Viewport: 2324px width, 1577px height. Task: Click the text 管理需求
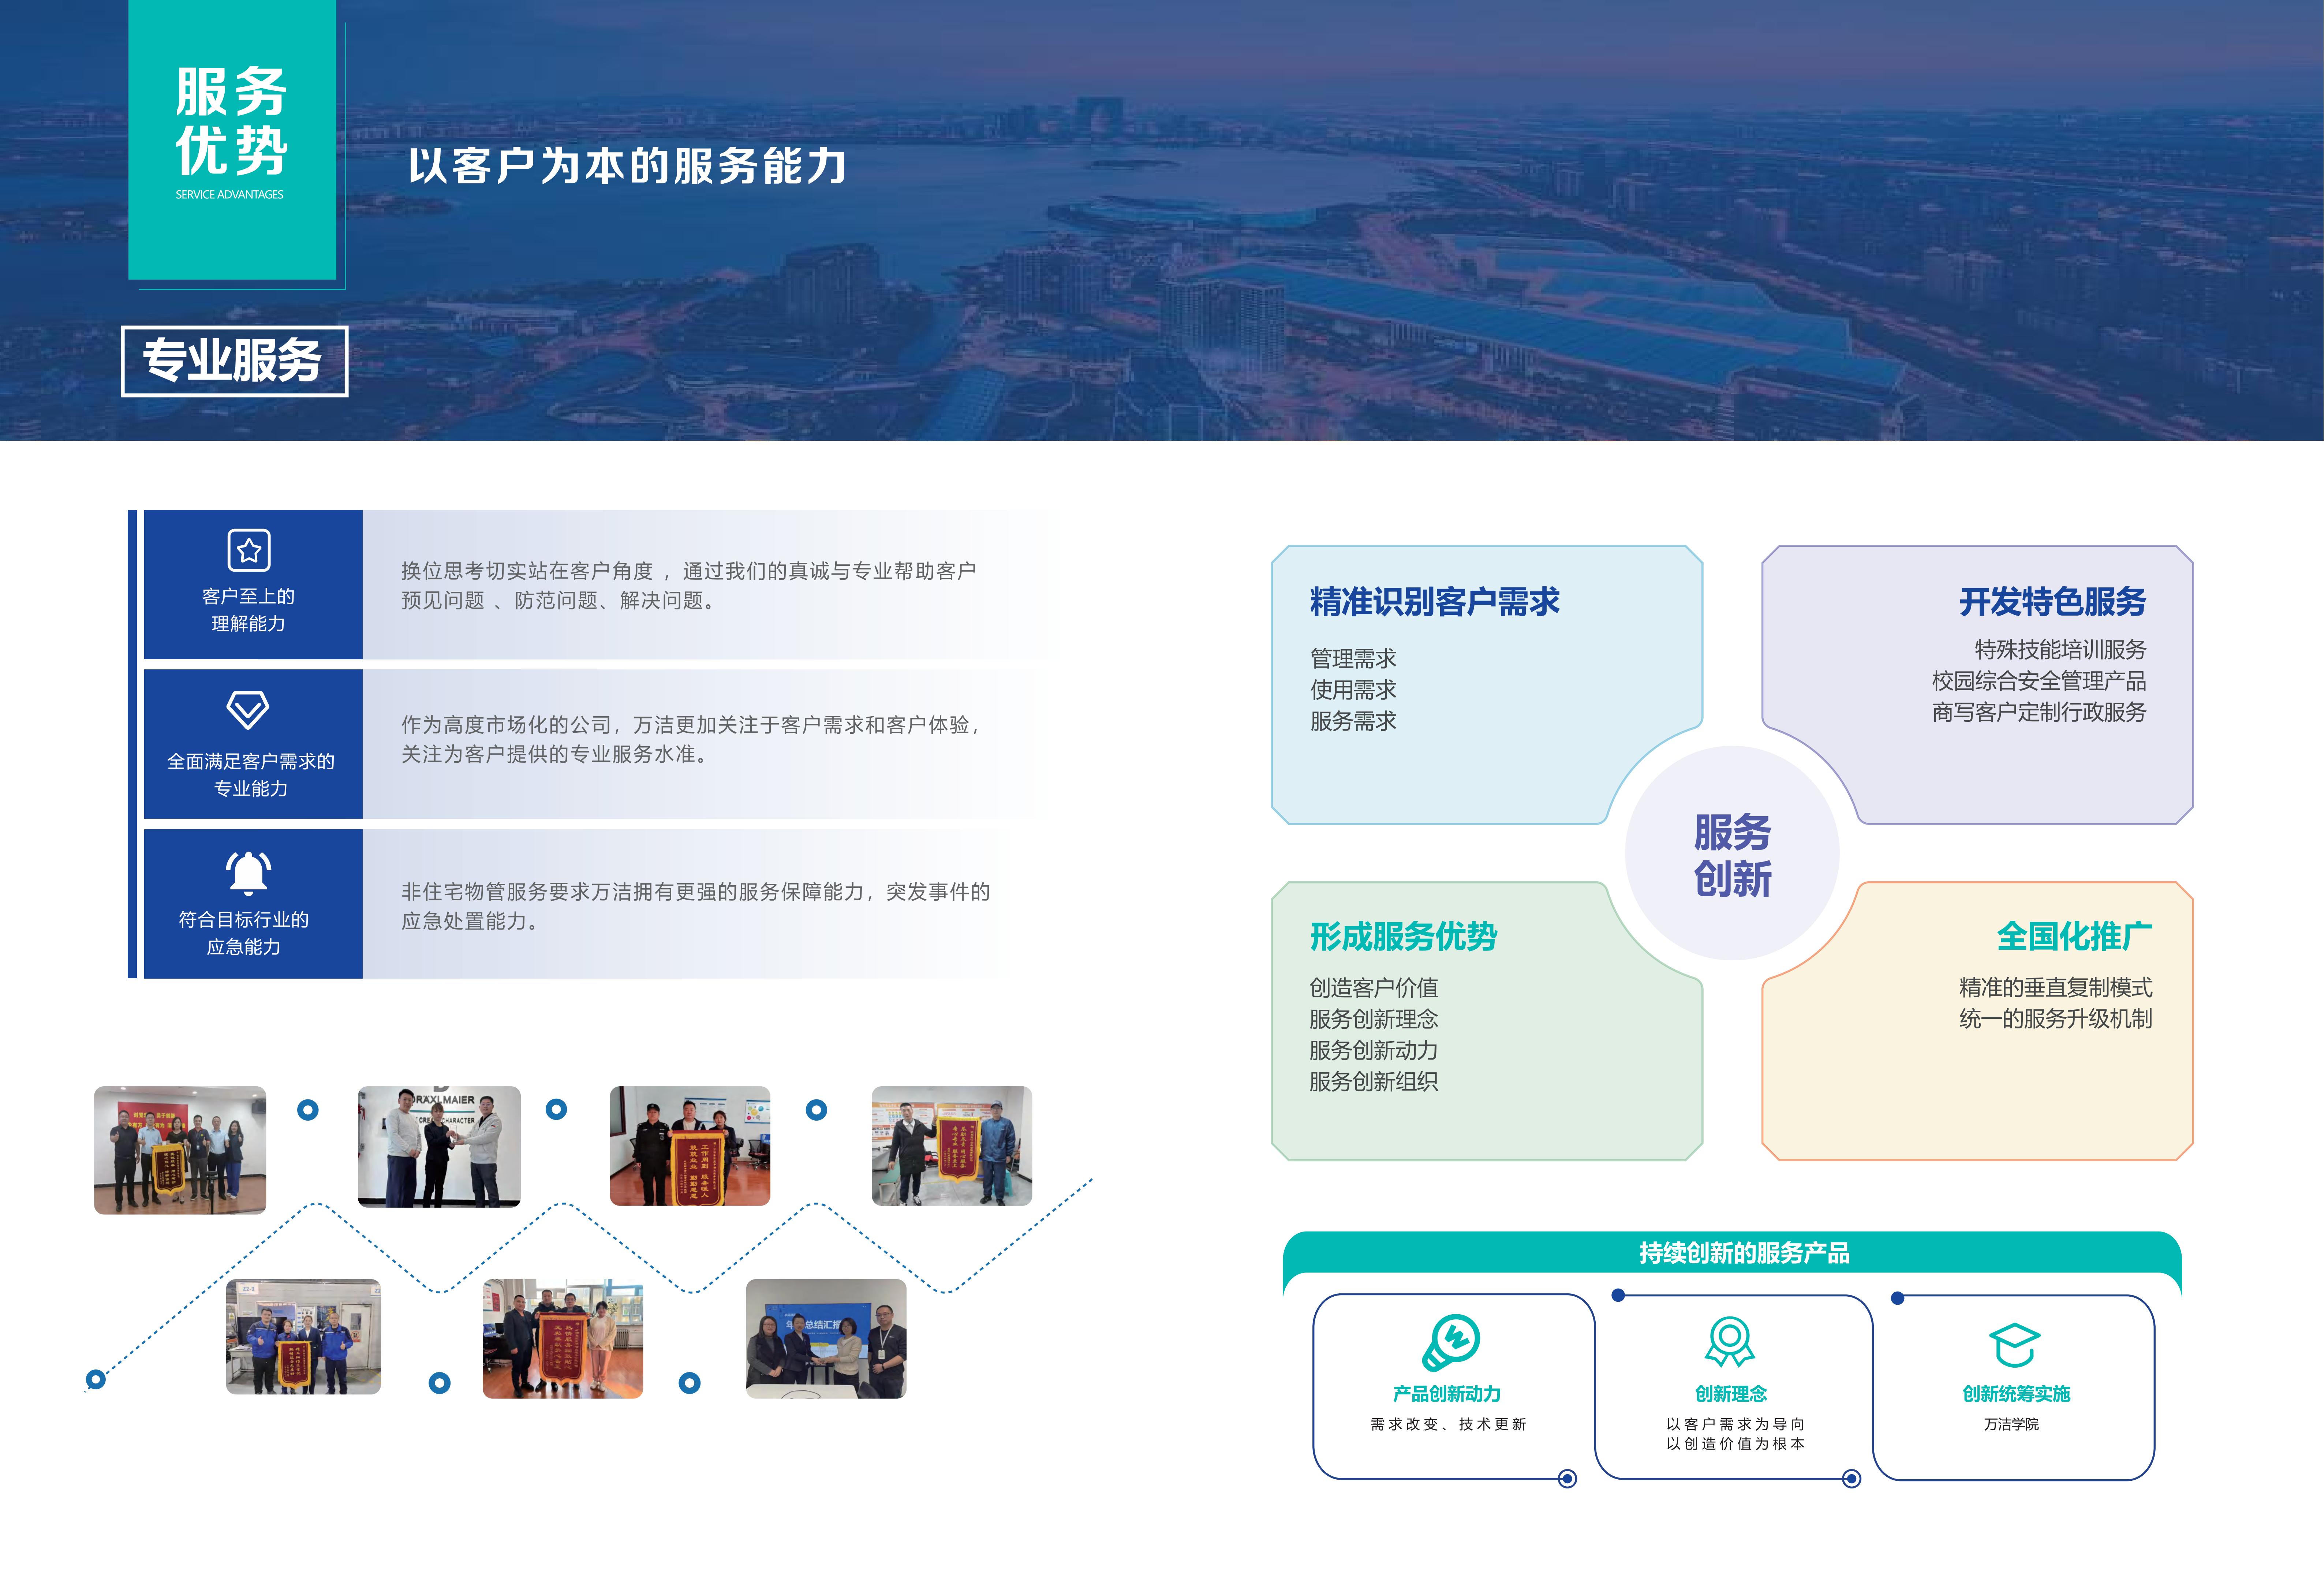click(x=1353, y=659)
